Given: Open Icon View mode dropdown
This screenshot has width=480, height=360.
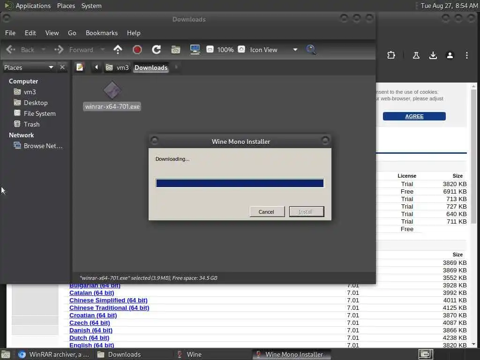Looking at the screenshot, I should click(274, 50).
